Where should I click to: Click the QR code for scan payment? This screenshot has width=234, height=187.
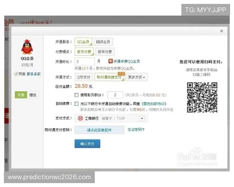click(202, 97)
